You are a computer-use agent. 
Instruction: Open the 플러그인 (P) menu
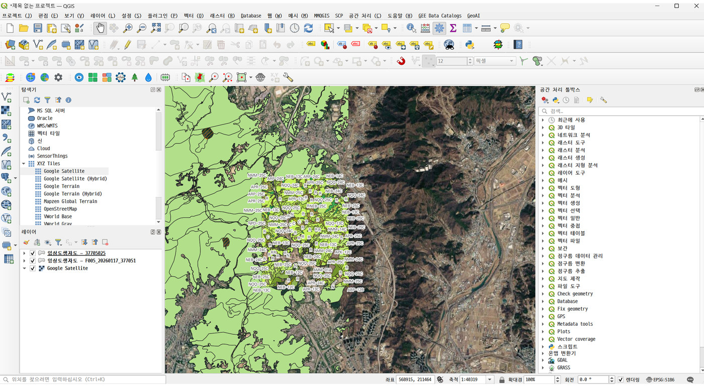(162, 16)
